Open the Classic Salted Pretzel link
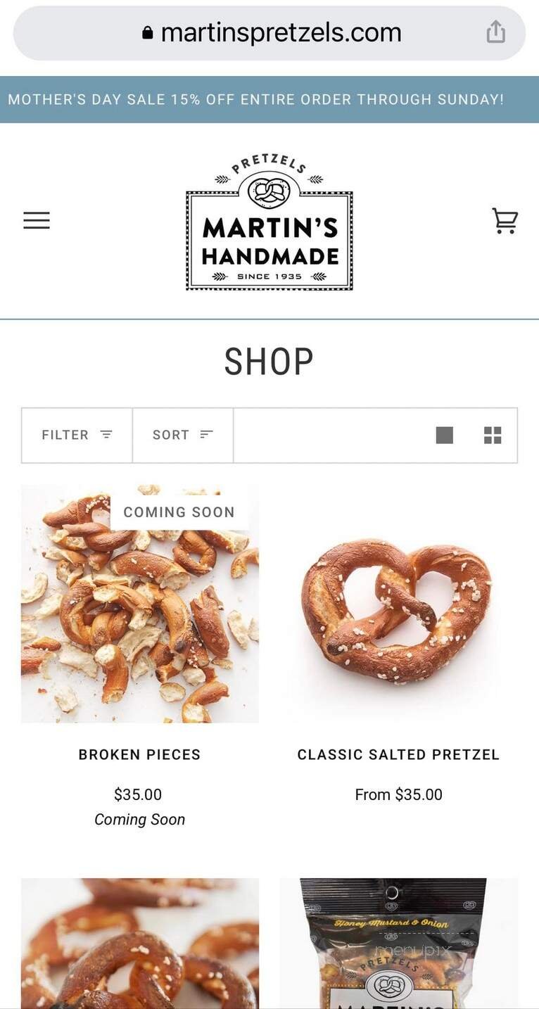 click(398, 754)
